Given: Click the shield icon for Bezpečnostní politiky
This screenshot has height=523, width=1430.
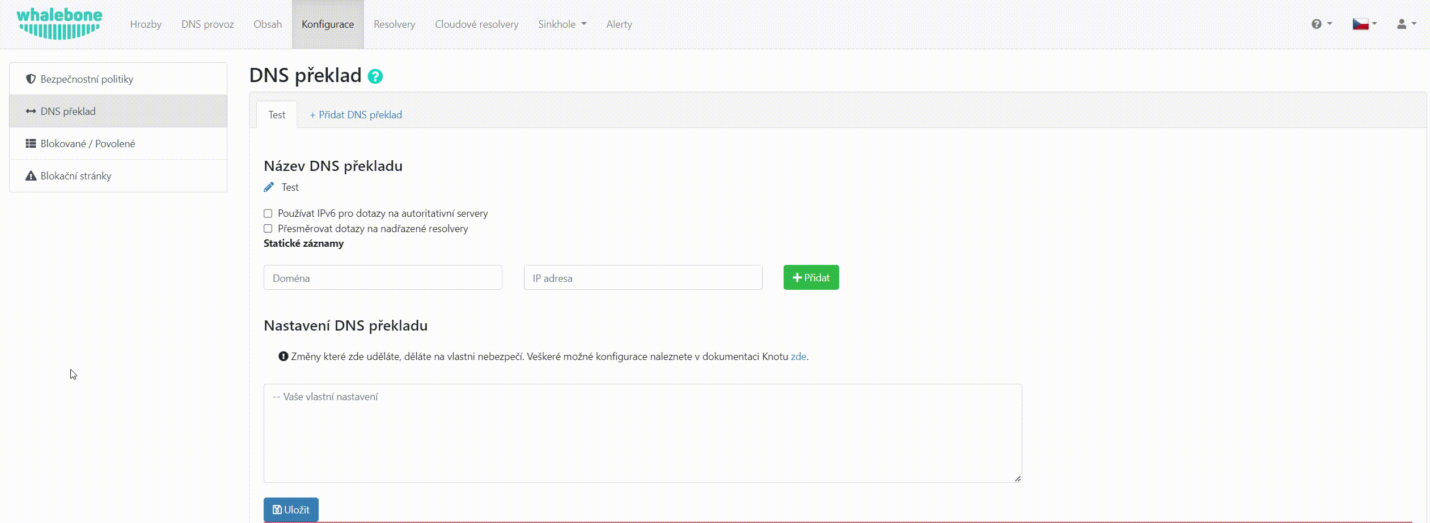Looking at the screenshot, I should (31, 79).
